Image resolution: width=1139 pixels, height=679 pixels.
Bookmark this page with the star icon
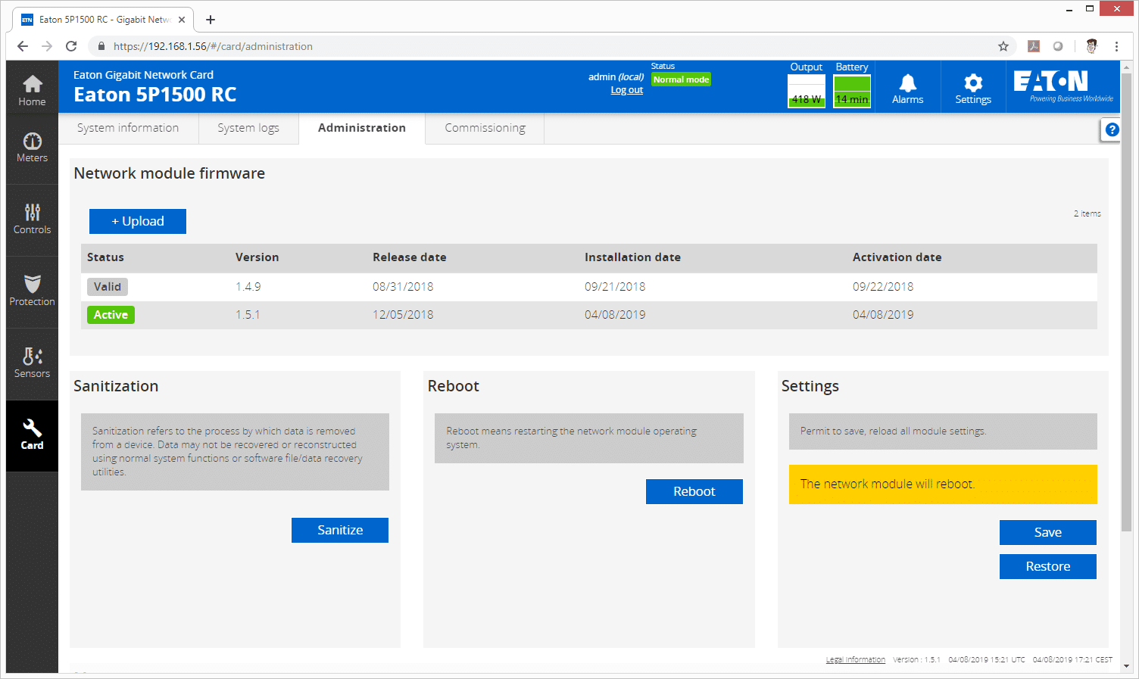coord(1003,46)
